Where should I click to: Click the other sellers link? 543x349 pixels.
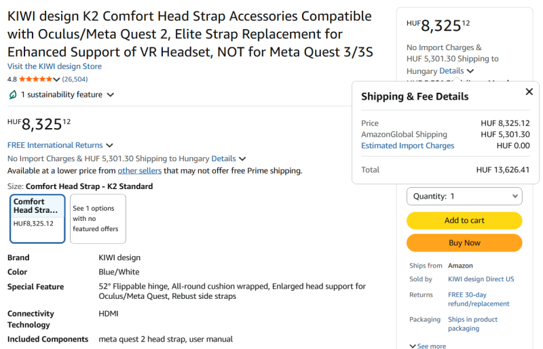point(140,171)
